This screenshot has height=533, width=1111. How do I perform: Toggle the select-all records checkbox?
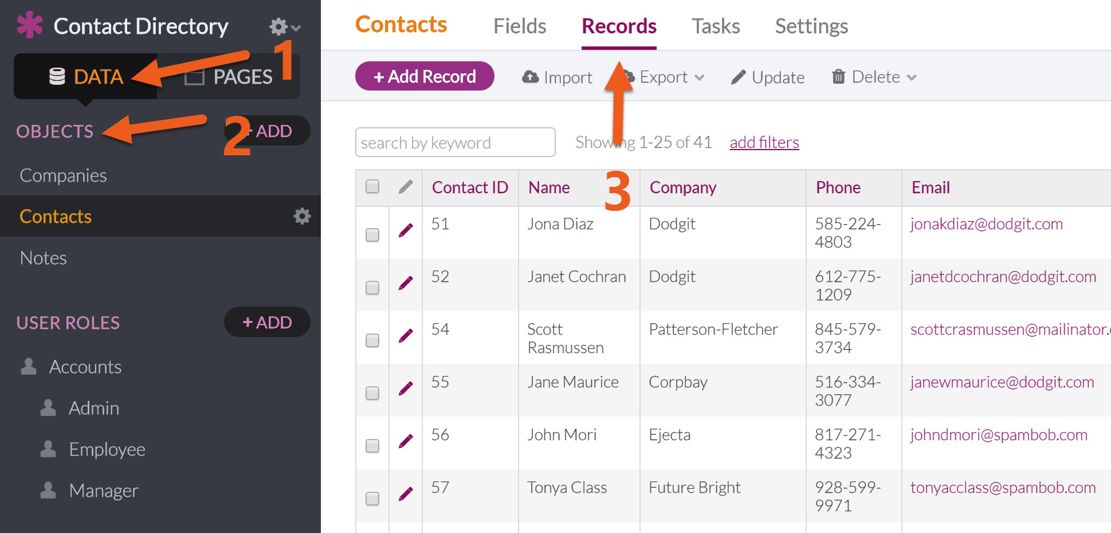pos(372,186)
